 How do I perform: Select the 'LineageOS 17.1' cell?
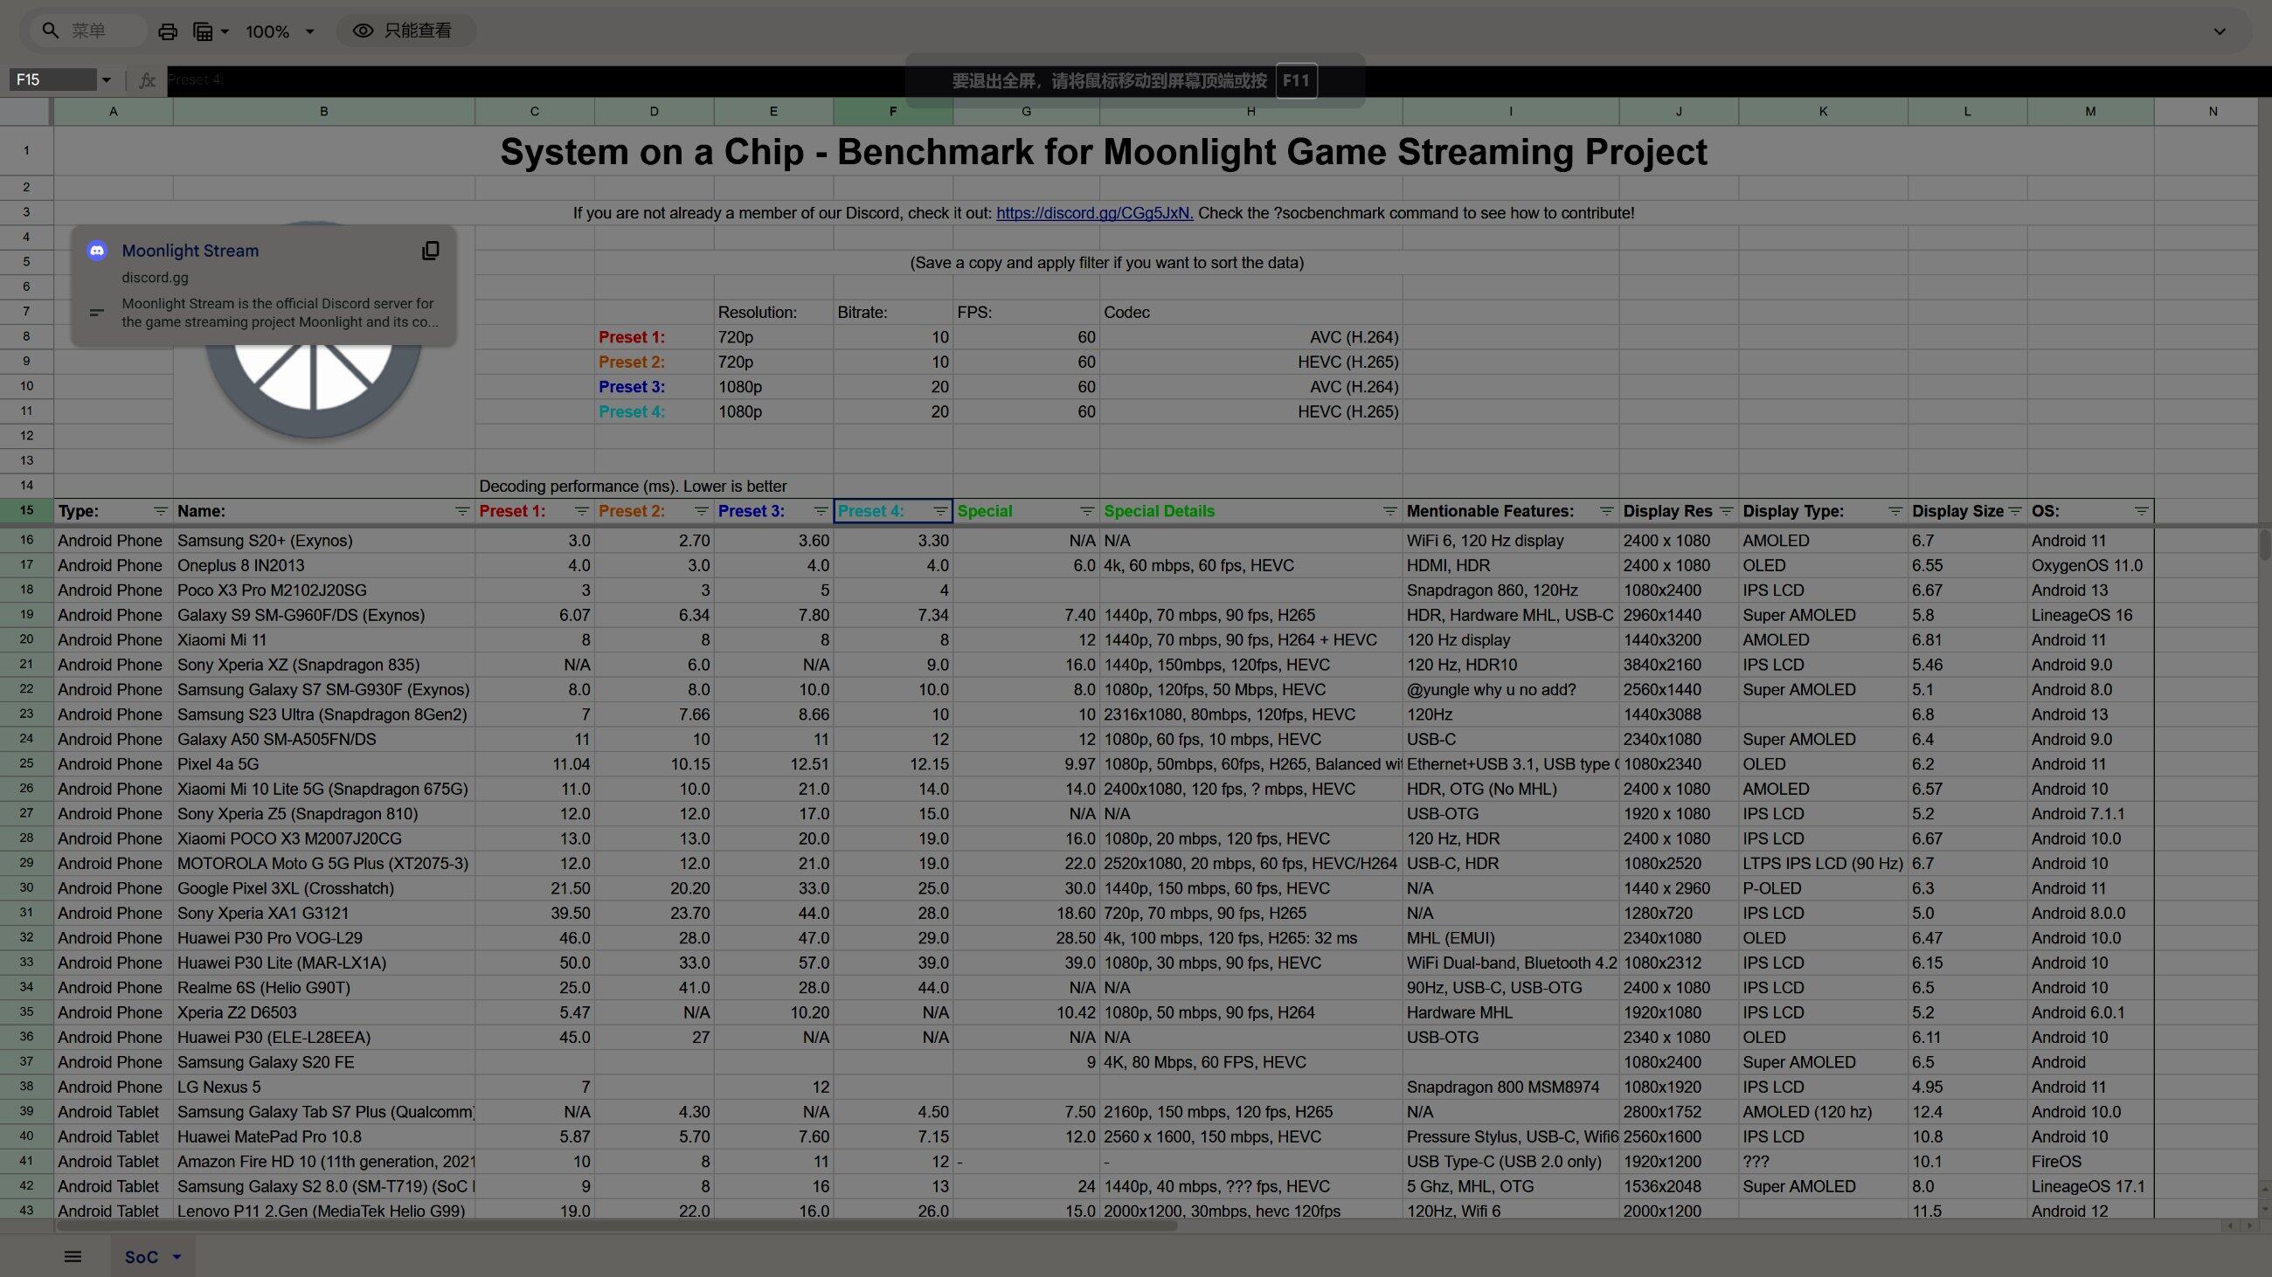click(x=2090, y=1187)
